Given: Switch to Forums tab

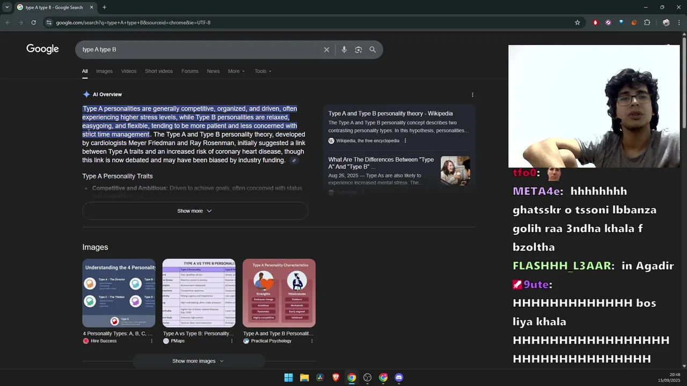Looking at the screenshot, I should (x=189, y=71).
